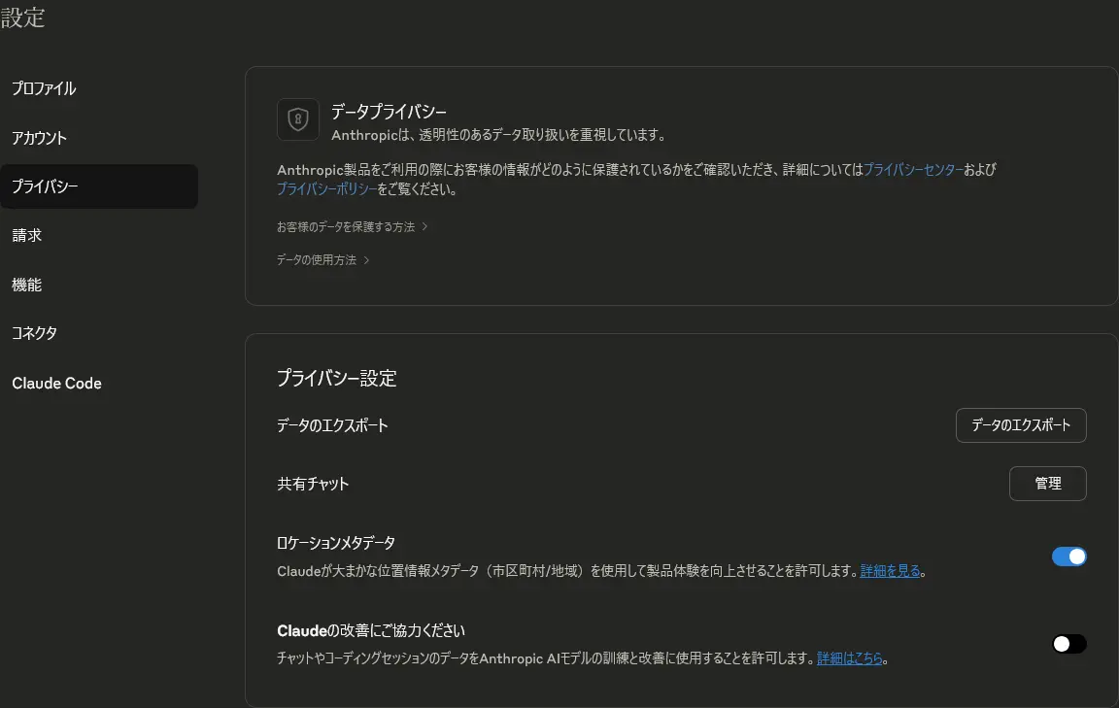Select the 請求 sidebar entry
Image resolution: width=1119 pixels, height=708 pixels.
tap(26, 234)
